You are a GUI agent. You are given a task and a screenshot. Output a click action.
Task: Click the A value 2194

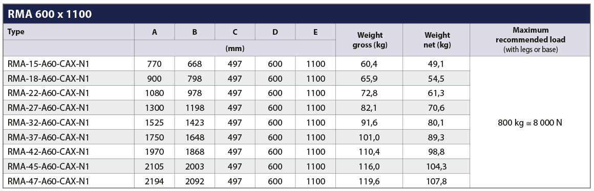click(x=155, y=181)
